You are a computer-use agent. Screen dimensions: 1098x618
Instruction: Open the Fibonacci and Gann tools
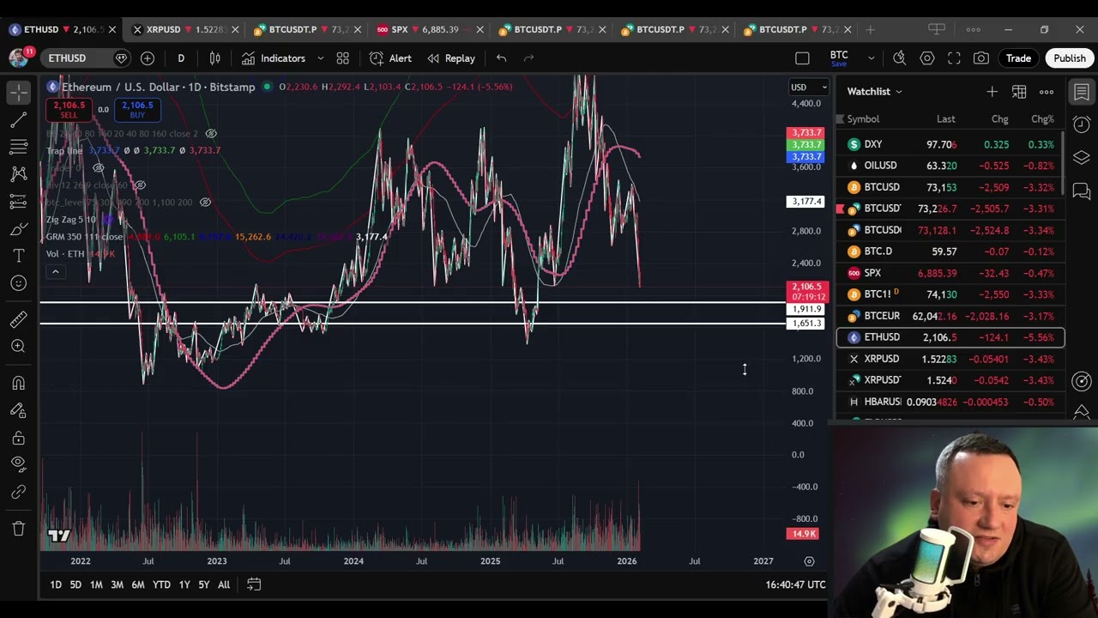pyautogui.click(x=19, y=146)
